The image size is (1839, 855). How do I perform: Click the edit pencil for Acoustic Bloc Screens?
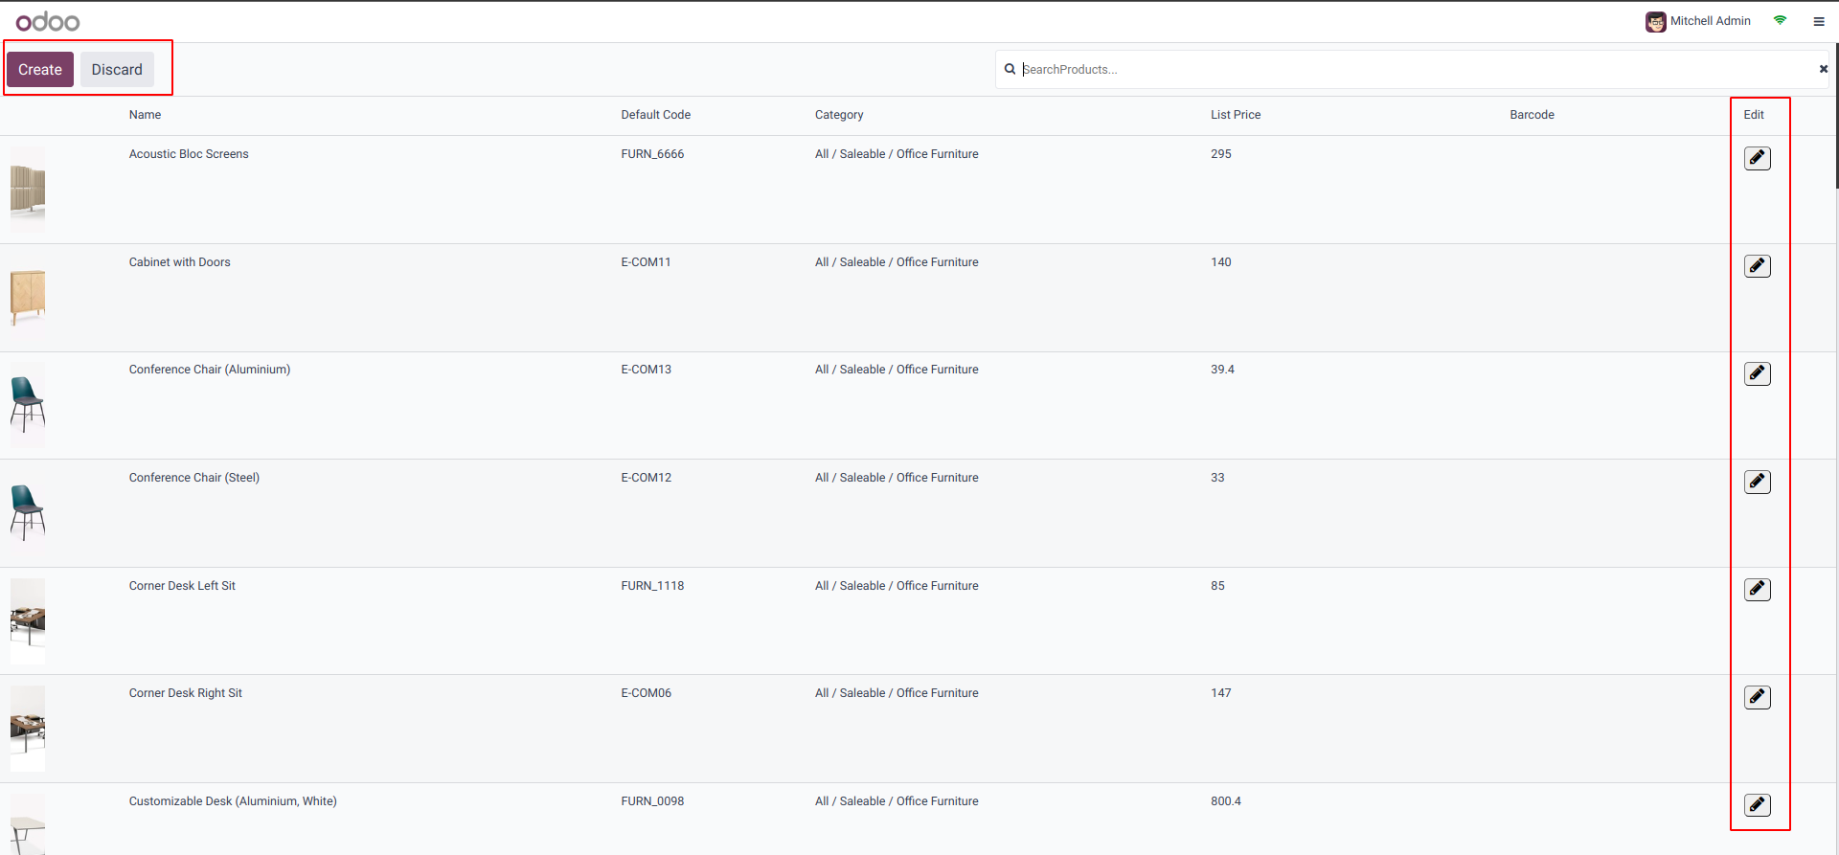(x=1757, y=158)
